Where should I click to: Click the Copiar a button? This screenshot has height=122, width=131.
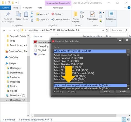43,19
